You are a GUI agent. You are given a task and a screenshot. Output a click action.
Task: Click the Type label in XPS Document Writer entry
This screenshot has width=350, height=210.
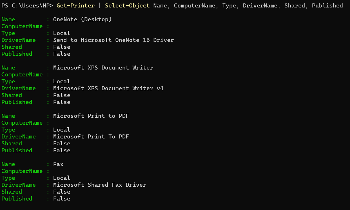8,82
